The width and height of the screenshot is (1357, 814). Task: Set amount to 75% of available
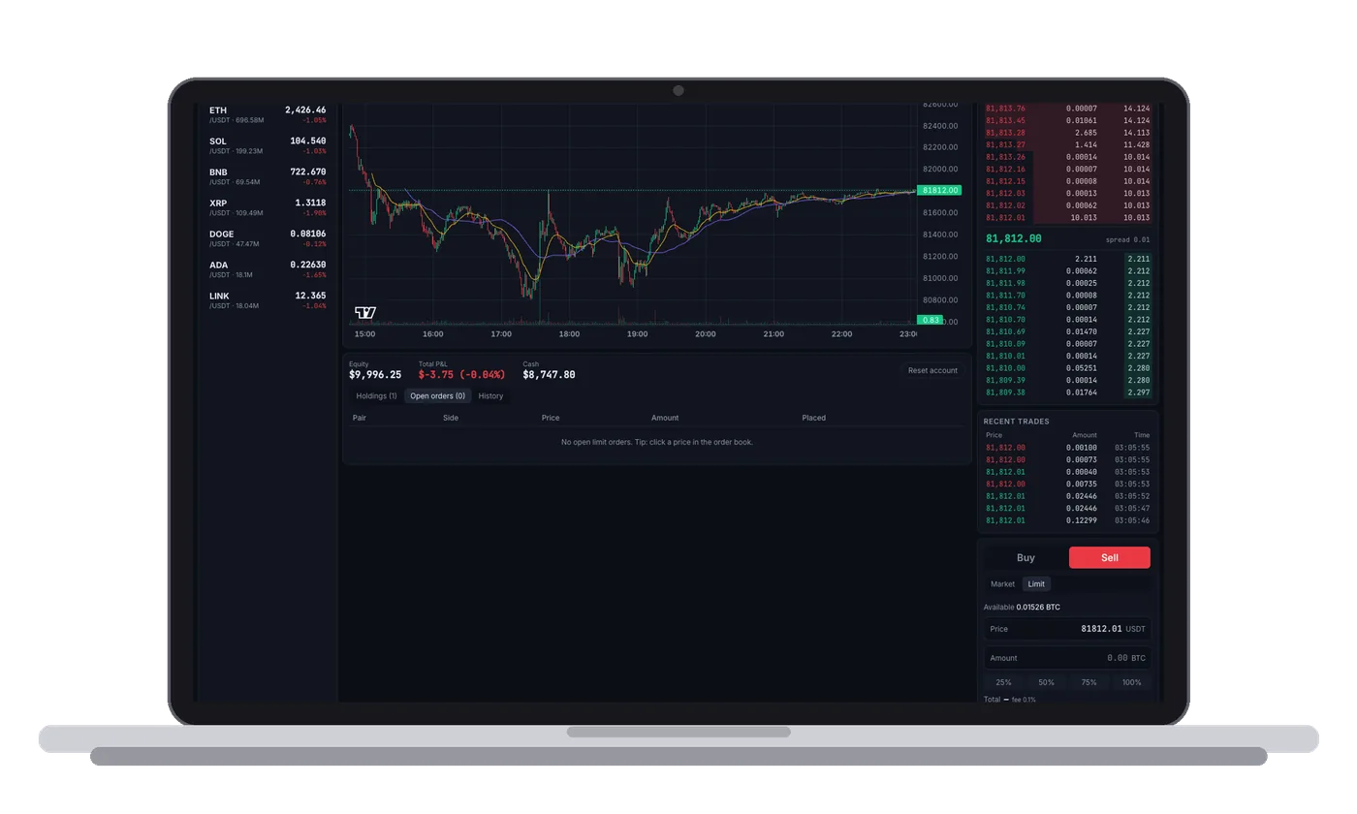pos(1089,682)
